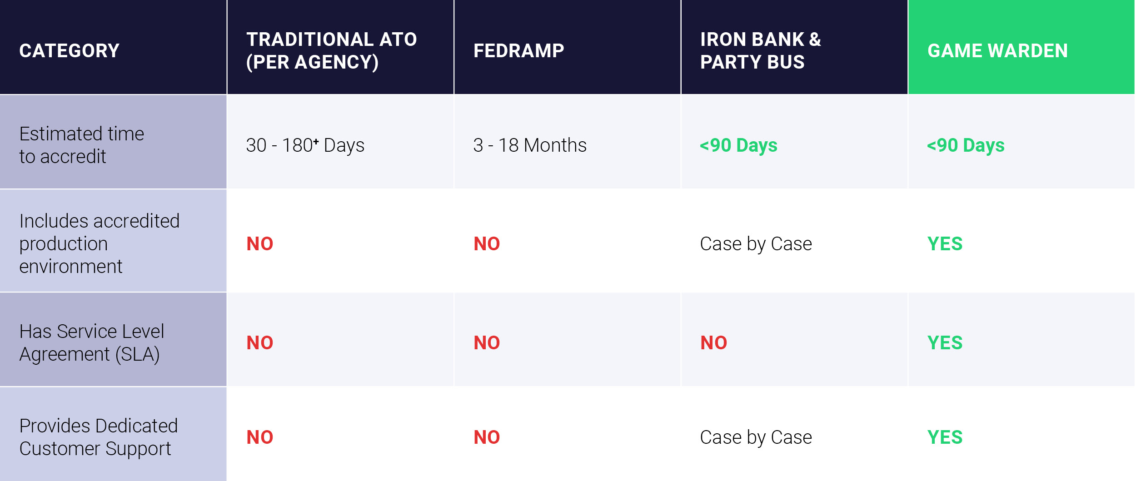Viewport: 1136px width, 481px height.
Task: Click Game Warden's <90 Days value
Action: coord(966,145)
